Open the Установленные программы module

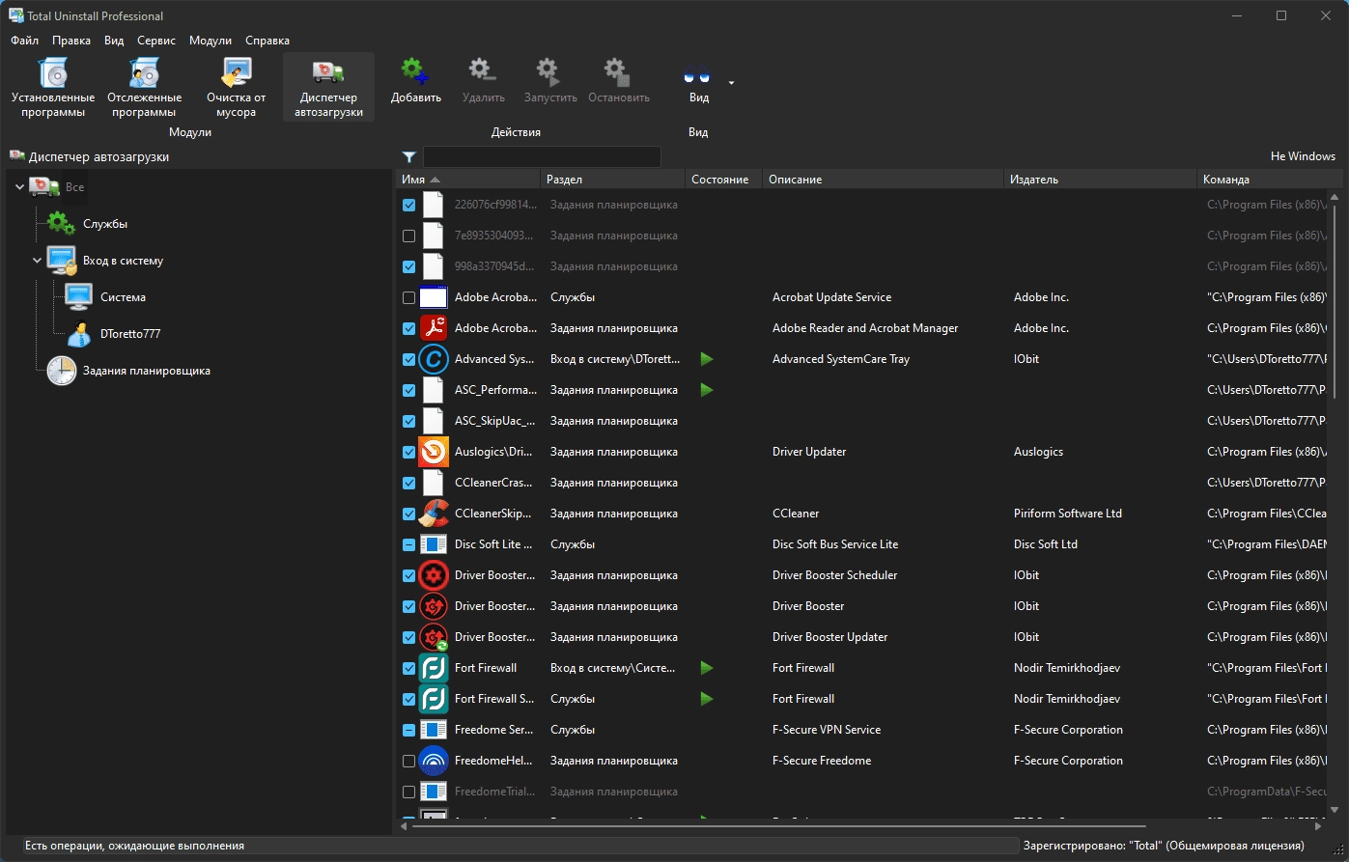53,87
